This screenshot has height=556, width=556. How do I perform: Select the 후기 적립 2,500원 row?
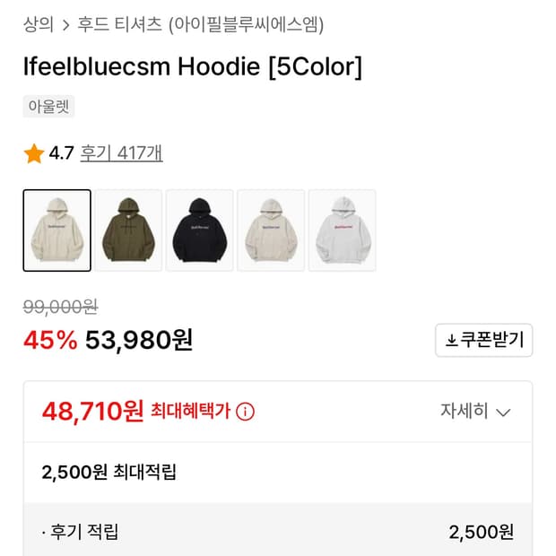point(278,532)
